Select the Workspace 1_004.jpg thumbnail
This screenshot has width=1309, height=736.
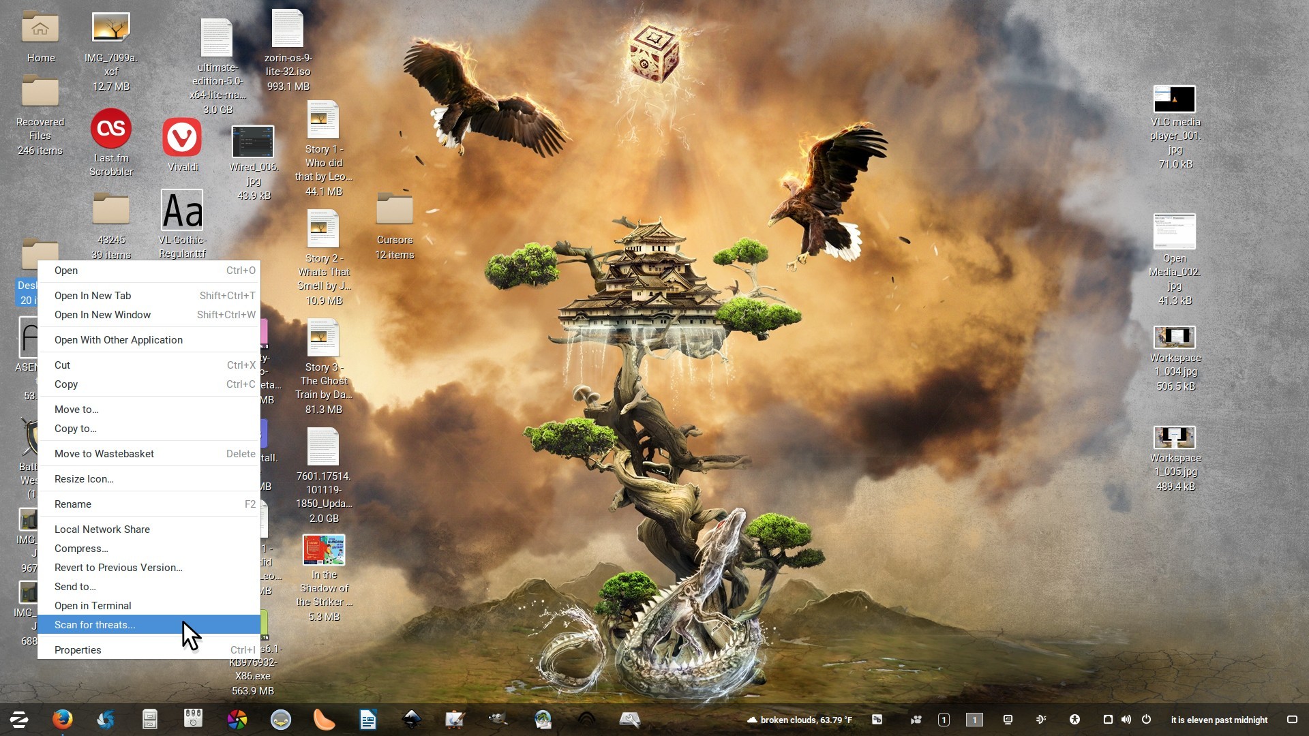pos(1174,337)
